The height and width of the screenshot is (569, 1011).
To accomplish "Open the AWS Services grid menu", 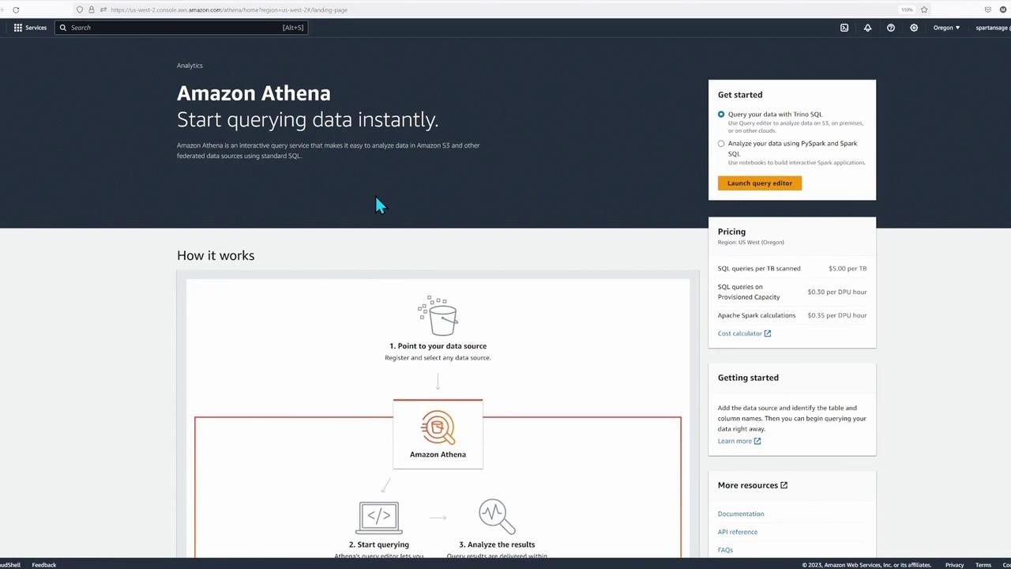I will pos(30,28).
